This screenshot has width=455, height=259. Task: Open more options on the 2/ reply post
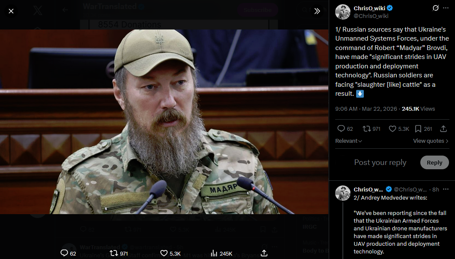446,189
